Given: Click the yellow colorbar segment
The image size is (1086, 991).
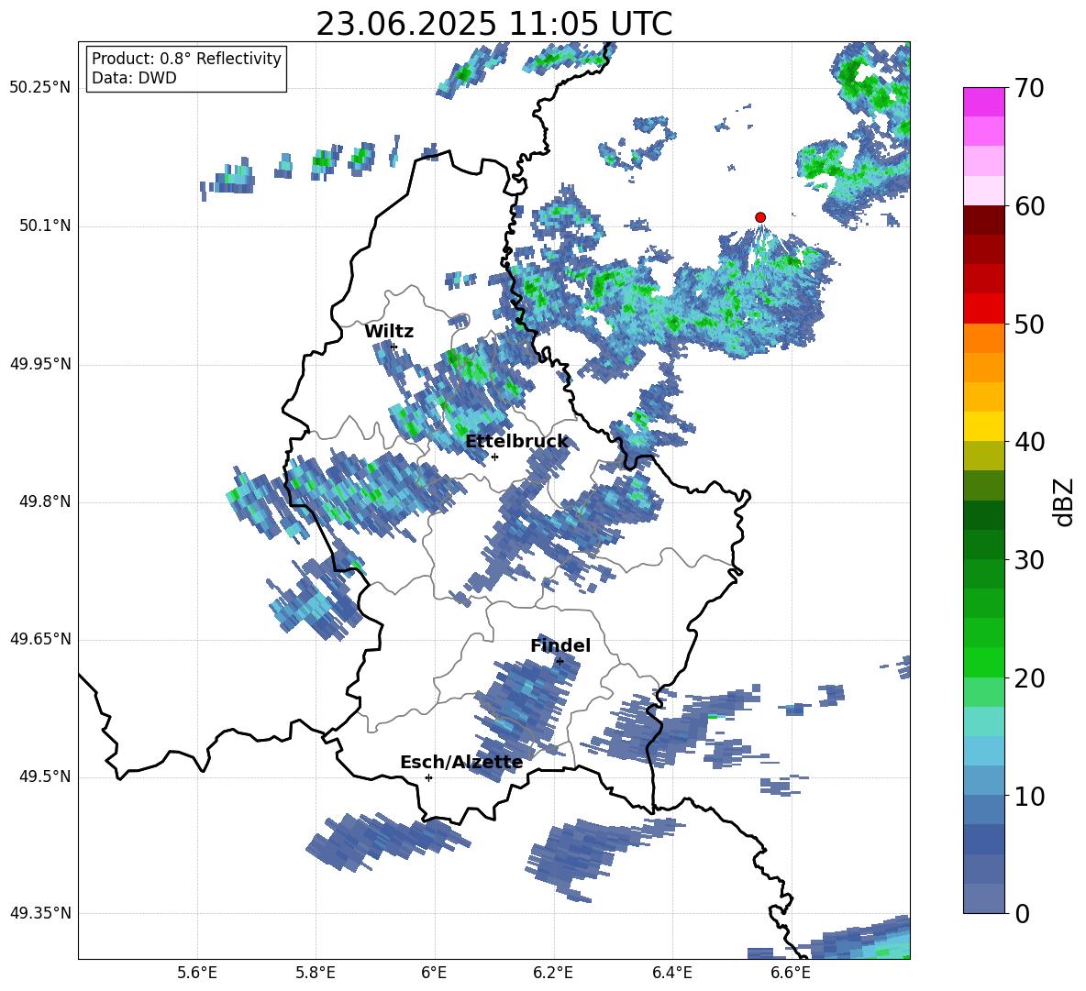Looking at the screenshot, I should [983, 426].
